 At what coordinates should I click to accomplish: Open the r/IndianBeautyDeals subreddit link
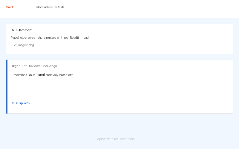(50, 7)
